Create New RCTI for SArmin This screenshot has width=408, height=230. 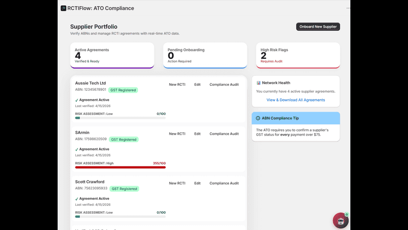[x=177, y=134]
